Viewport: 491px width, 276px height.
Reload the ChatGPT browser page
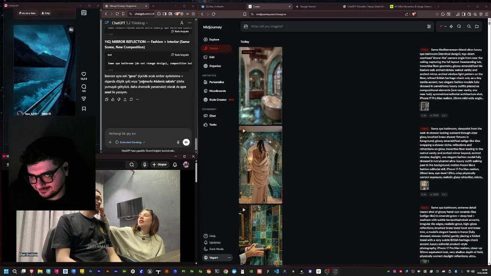pyautogui.click(x=117, y=14)
